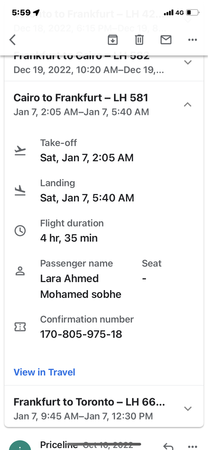
Task: Tap the passenger name Lara Ahmed
Action: tap(69, 278)
